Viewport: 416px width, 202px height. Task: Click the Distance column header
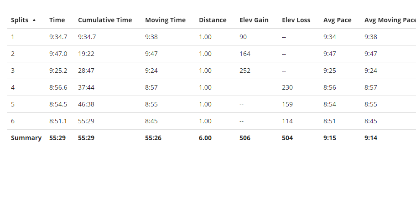tap(213, 20)
